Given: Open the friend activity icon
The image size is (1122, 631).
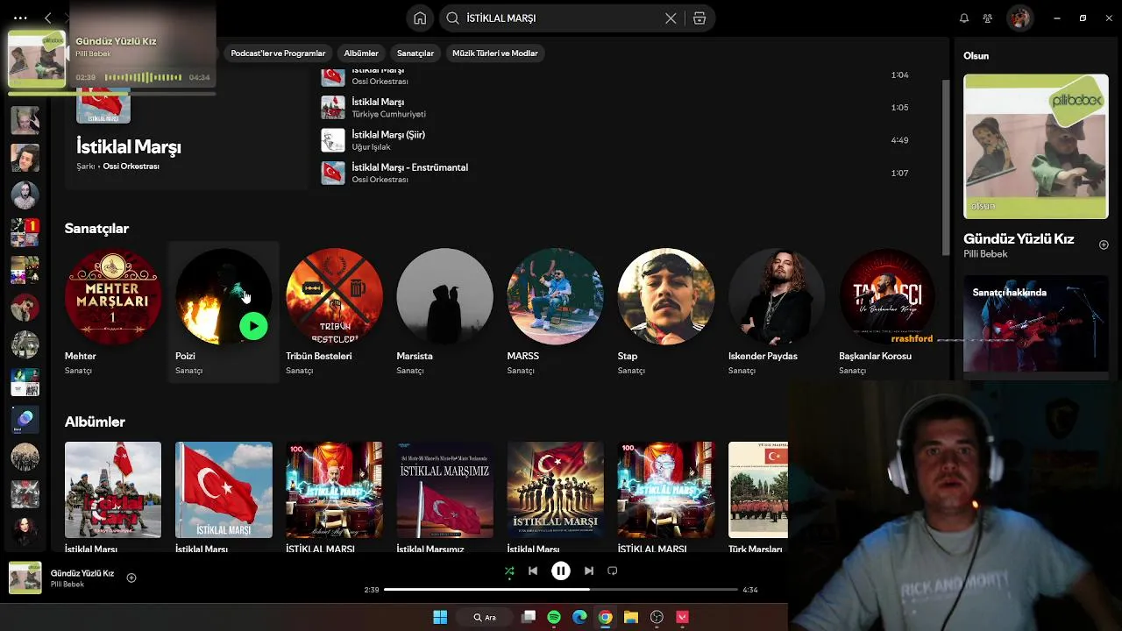Looking at the screenshot, I should 988,18.
